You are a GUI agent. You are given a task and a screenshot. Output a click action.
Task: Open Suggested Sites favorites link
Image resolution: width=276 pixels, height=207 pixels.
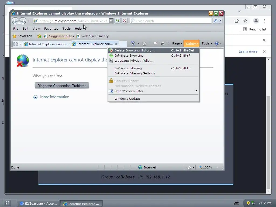(x=59, y=36)
